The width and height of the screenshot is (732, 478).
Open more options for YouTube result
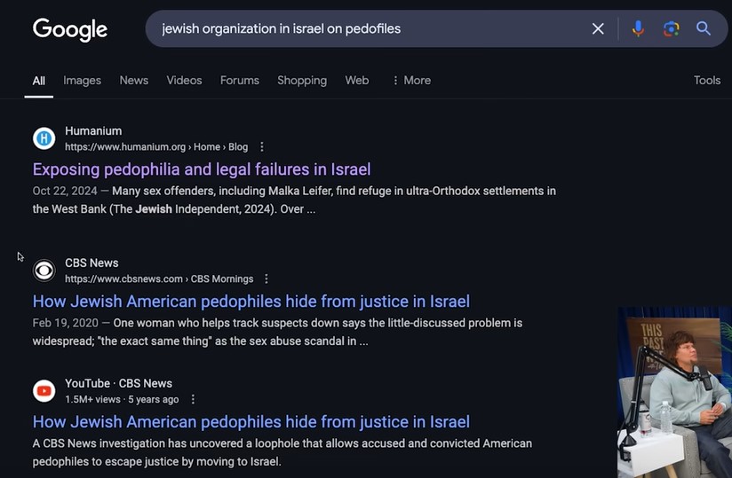[193, 399]
